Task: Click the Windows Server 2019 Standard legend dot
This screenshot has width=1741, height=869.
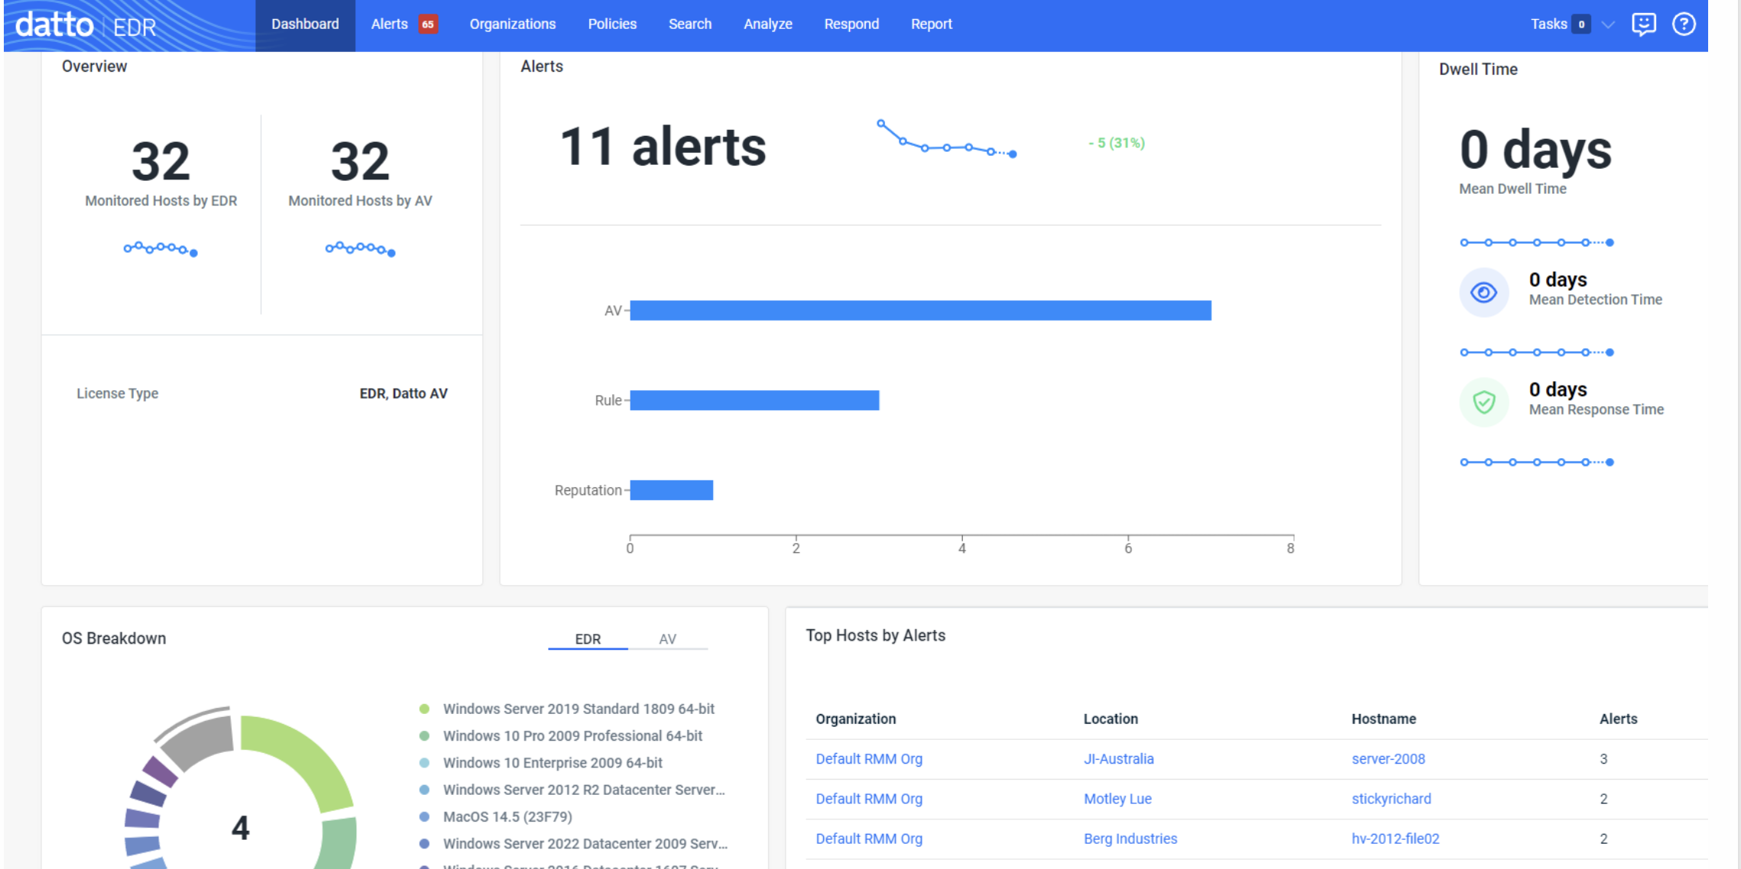Action: point(425,709)
